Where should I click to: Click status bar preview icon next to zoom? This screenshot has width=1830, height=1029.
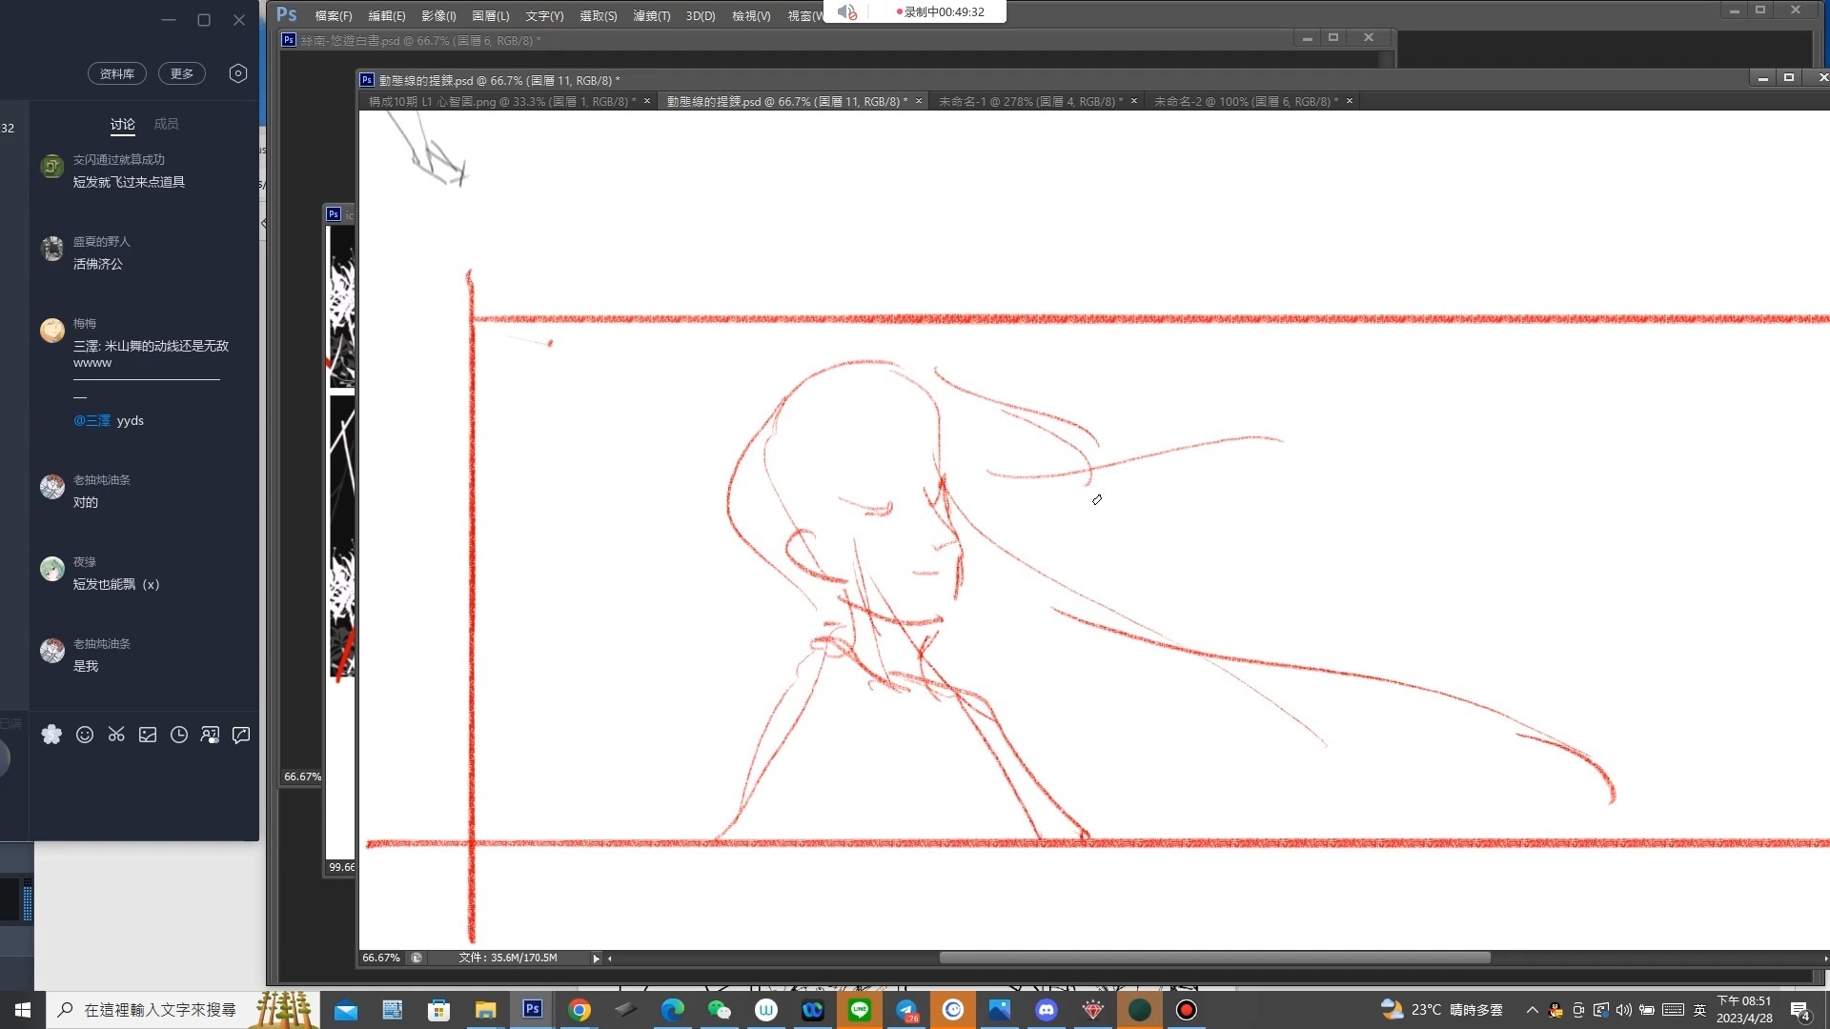[x=417, y=958]
